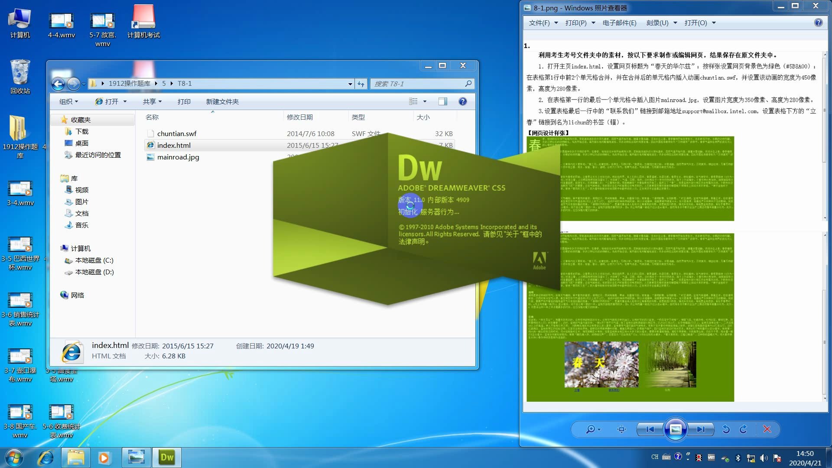The height and width of the screenshot is (468, 832).
Task: Click the Explorer forward arrow button
Action: coord(74,84)
